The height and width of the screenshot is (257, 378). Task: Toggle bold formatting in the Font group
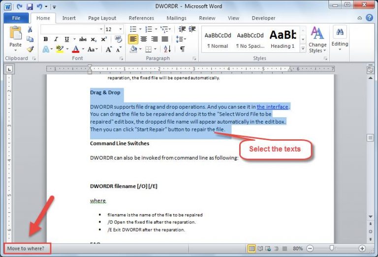[x=45, y=39]
